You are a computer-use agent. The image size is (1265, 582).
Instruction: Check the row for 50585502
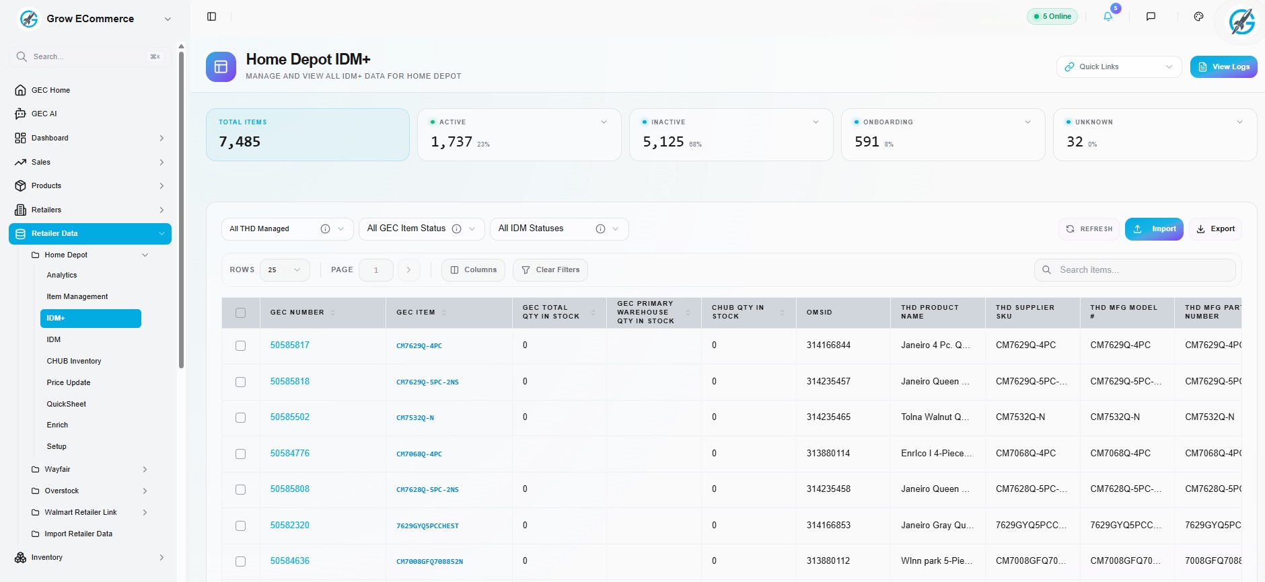coord(240,417)
